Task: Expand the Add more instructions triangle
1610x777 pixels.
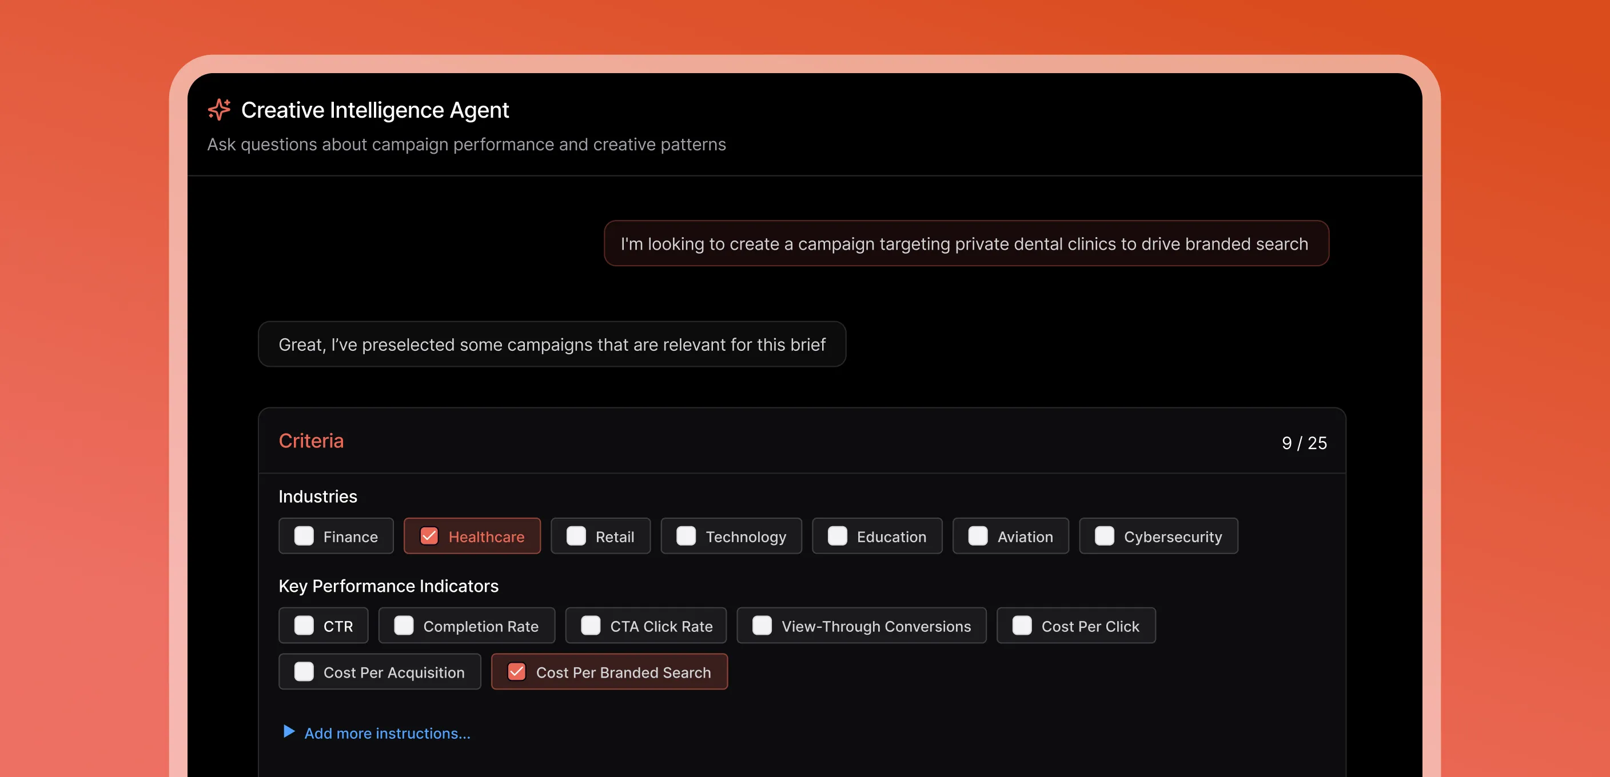Action: tap(288, 731)
